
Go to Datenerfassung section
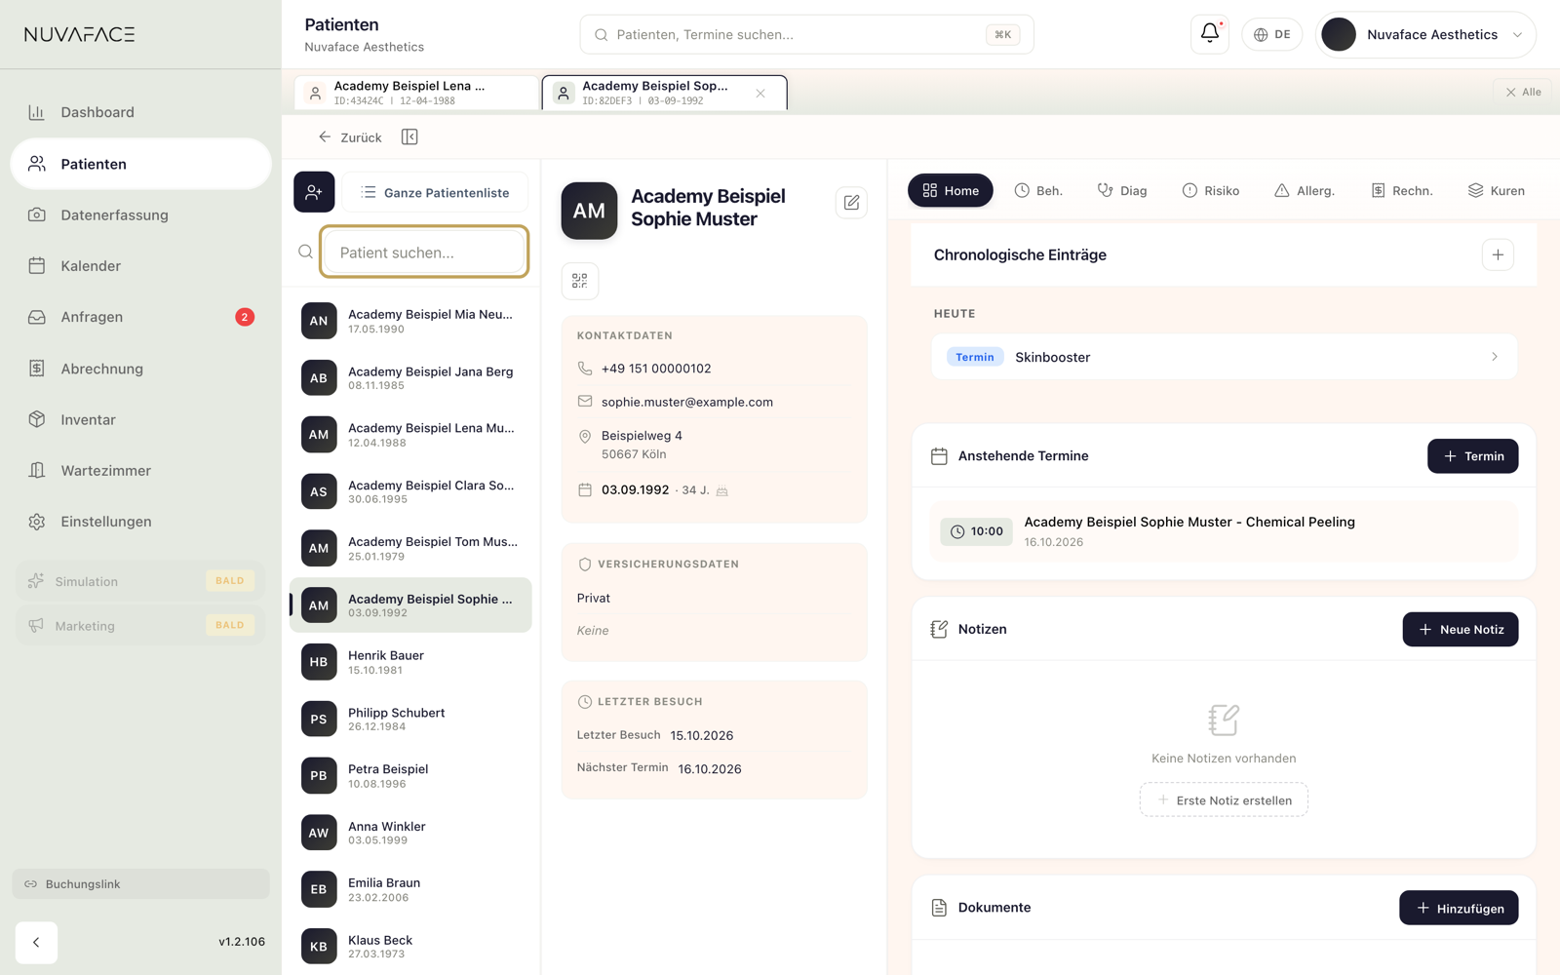(x=141, y=214)
